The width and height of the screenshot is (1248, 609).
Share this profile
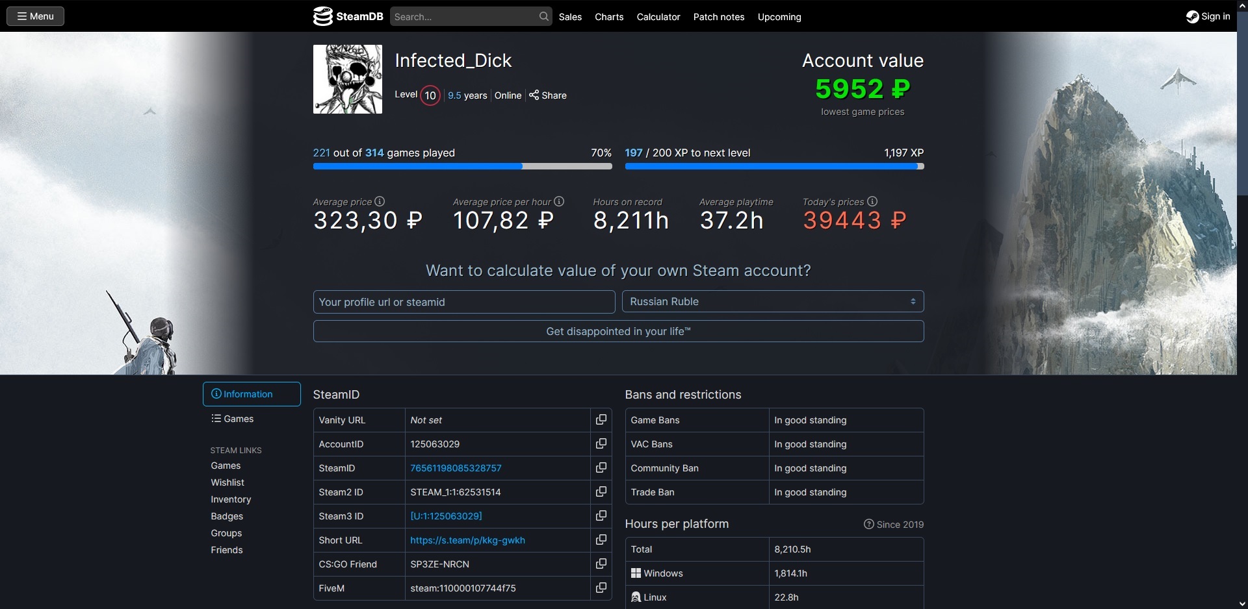(548, 95)
